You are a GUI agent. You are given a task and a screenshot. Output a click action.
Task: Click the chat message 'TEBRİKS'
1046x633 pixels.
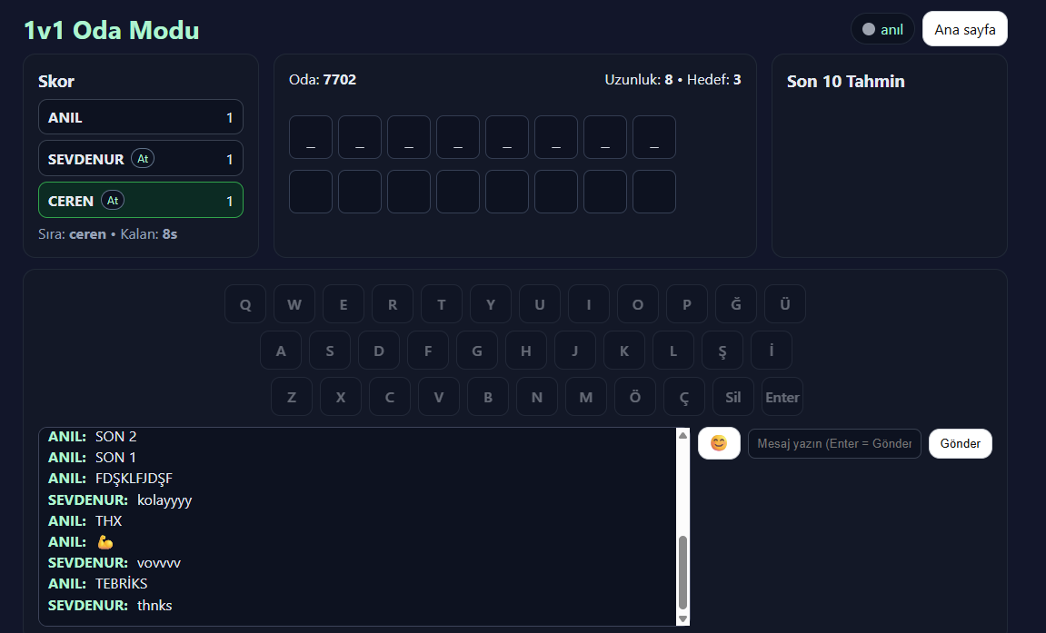pyautogui.click(x=122, y=584)
